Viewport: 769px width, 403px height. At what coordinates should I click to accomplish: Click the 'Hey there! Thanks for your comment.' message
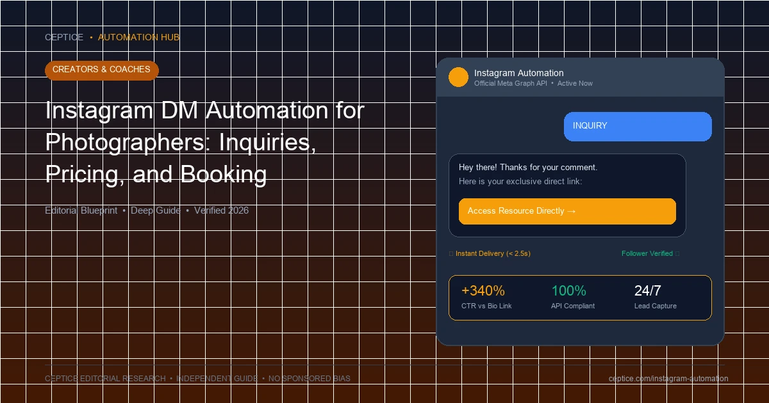528,168
